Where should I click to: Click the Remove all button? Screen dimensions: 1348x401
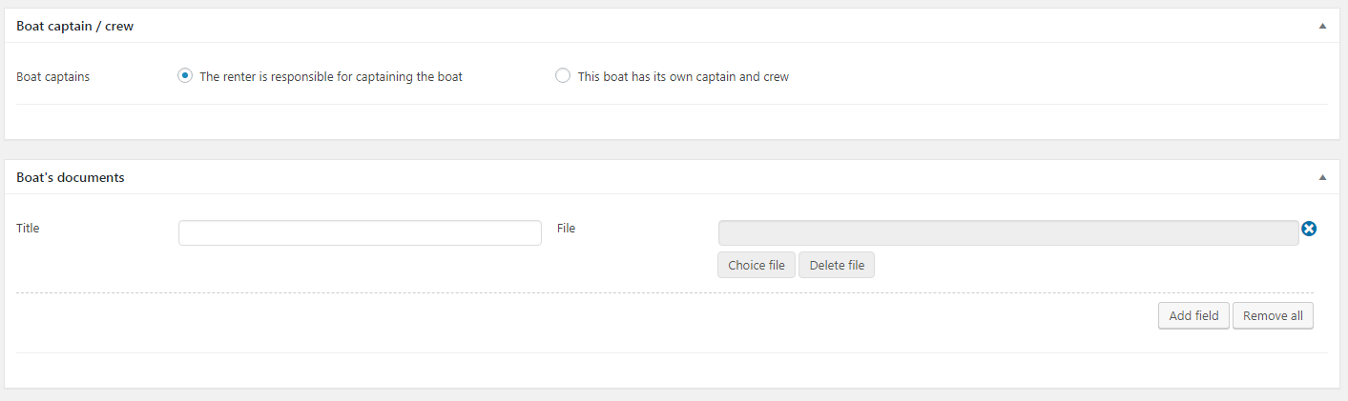(1273, 315)
